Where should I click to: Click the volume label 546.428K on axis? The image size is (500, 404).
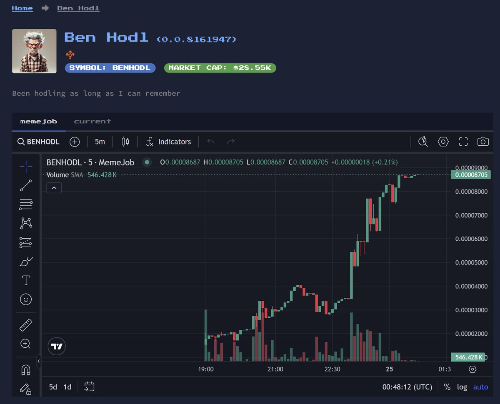pyautogui.click(x=468, y=357)
